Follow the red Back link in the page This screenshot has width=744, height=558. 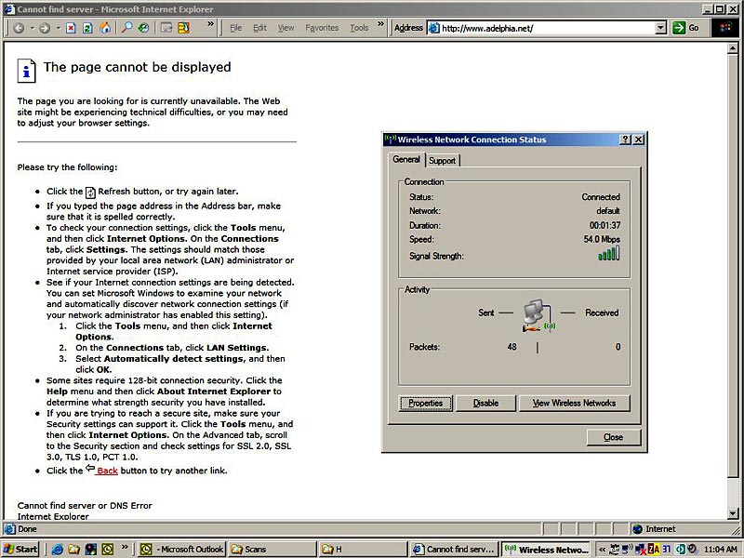point(107,471)
